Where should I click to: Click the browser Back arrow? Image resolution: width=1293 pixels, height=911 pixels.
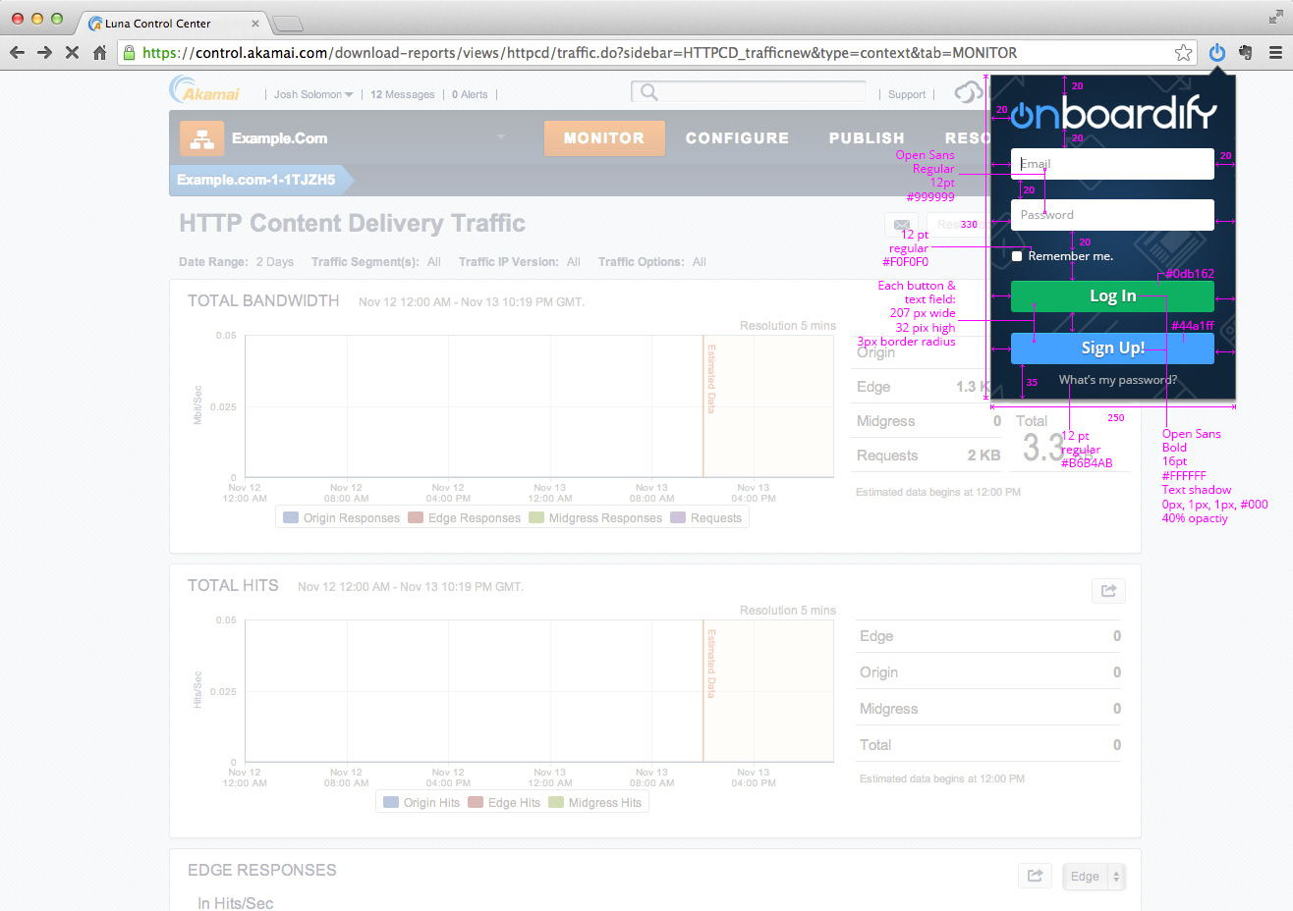[17, 53]
